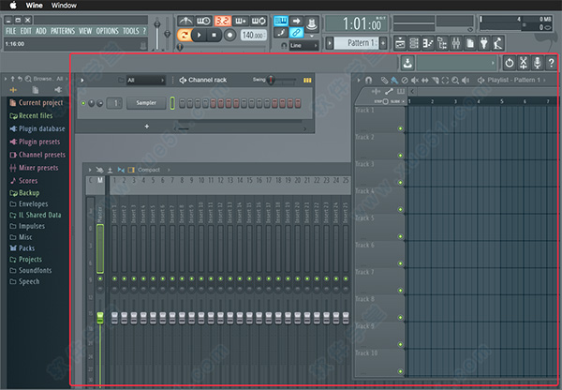Add a channel with plus button

[147, 127]
